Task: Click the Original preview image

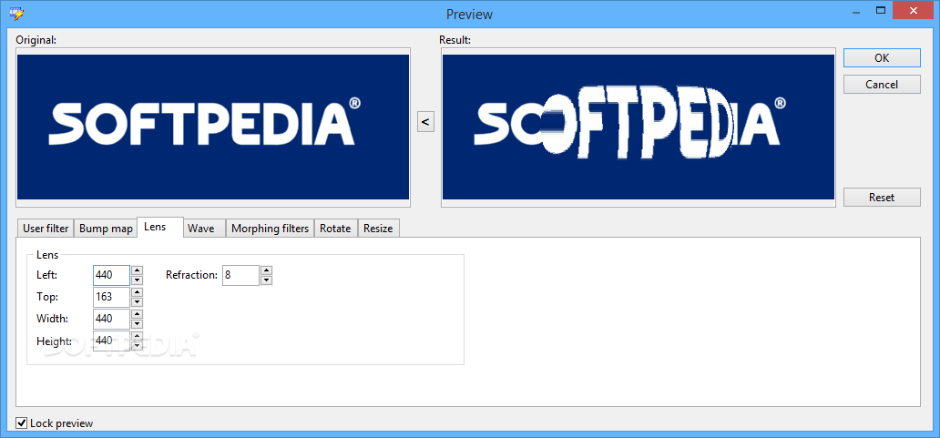Action: point(213,127)
